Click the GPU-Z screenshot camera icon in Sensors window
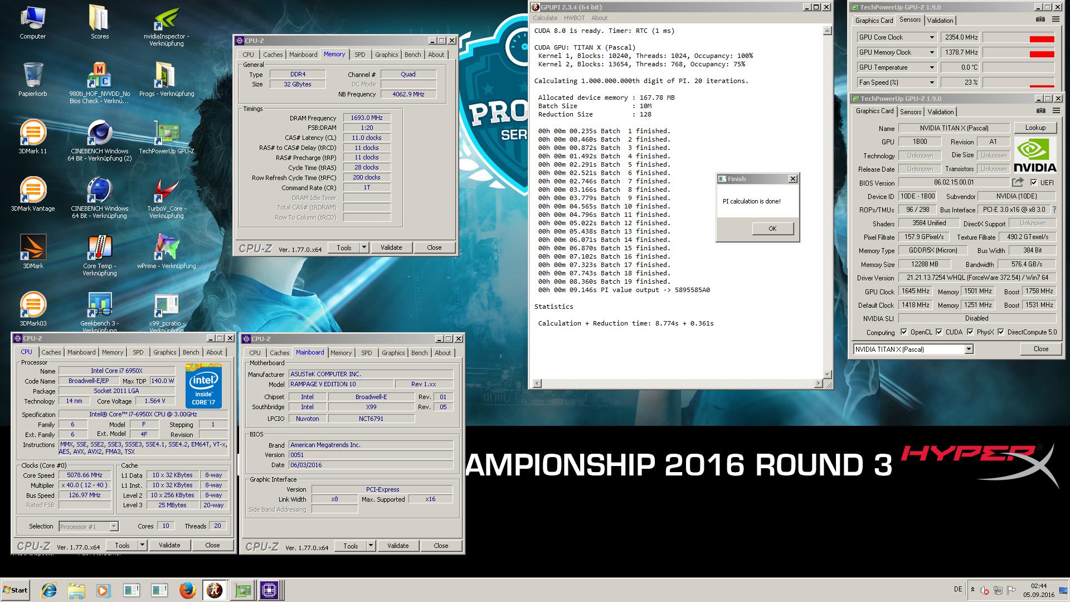Viewport: 1070px width, 602px height. click(1040, 19)
